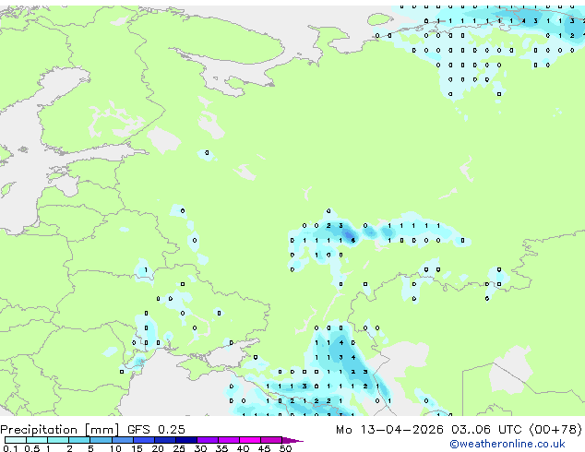585x452 pixels.
Task: Click the legend label '20'
Action: (x=158, y=448)
